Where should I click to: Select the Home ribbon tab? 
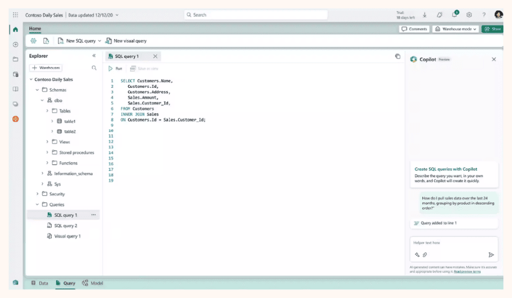35,29
